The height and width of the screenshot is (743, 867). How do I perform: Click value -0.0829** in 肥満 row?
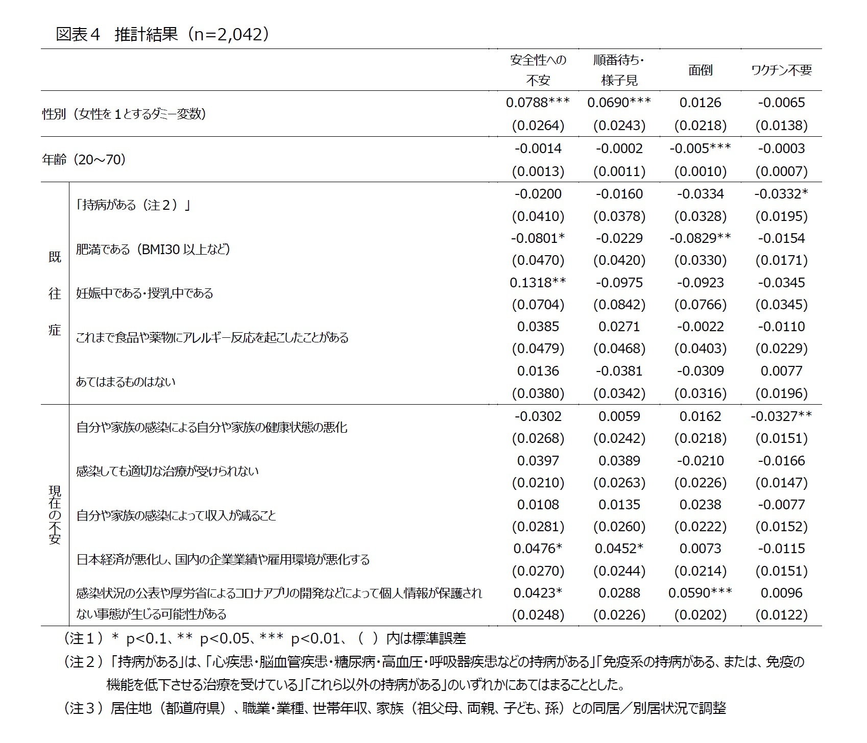(x=701, y=238)
